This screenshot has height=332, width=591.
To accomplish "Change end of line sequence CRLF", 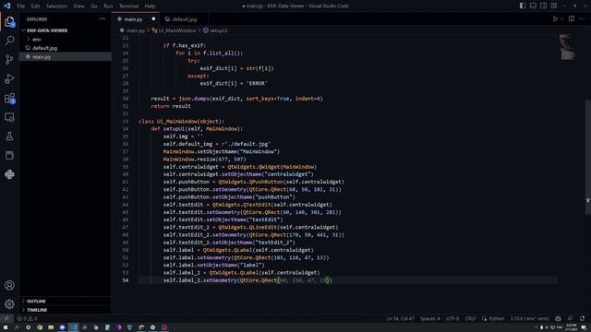I will tap(470, 318).
